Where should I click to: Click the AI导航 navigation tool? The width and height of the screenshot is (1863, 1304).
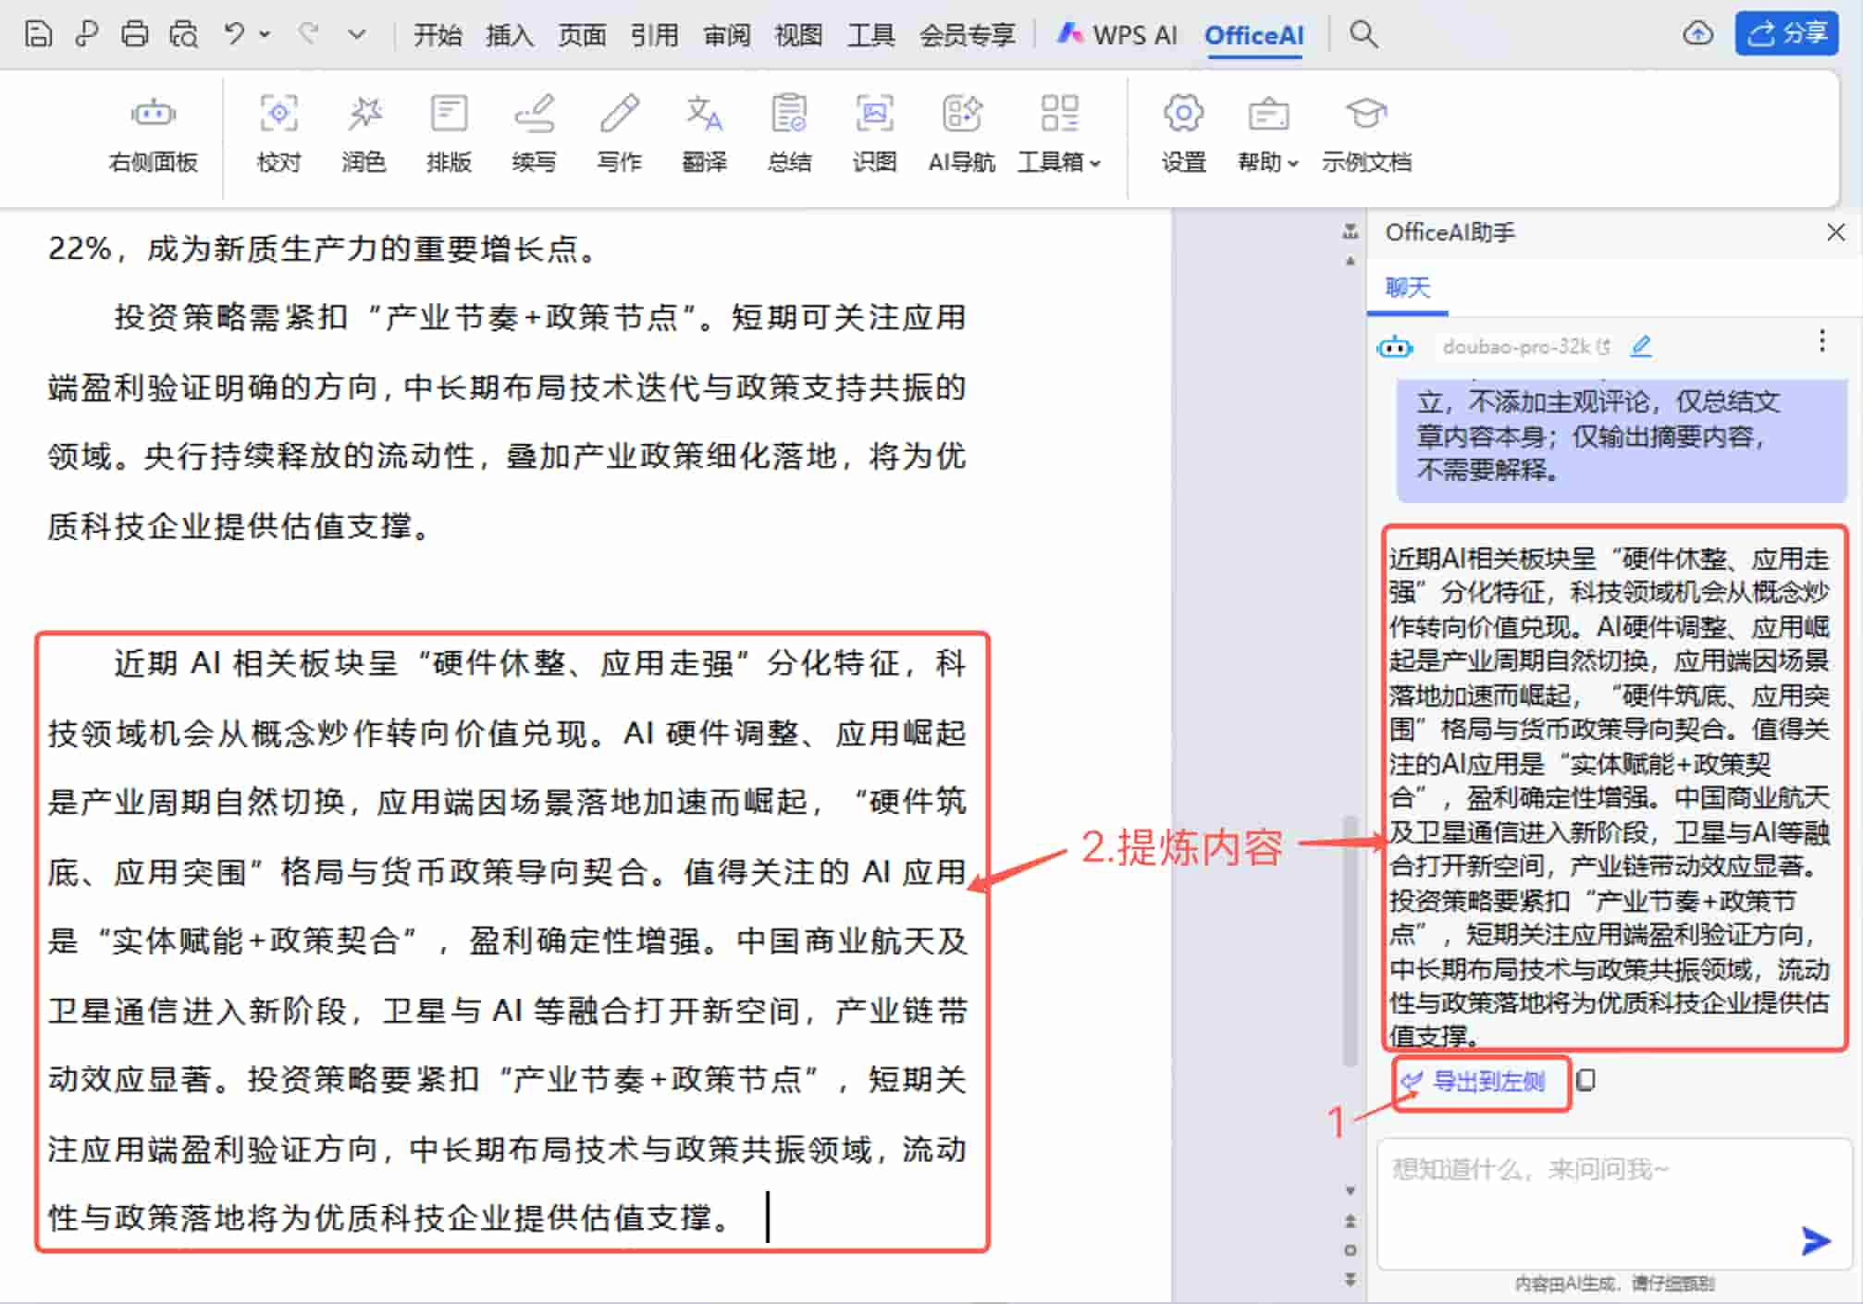tap(961, 132)
